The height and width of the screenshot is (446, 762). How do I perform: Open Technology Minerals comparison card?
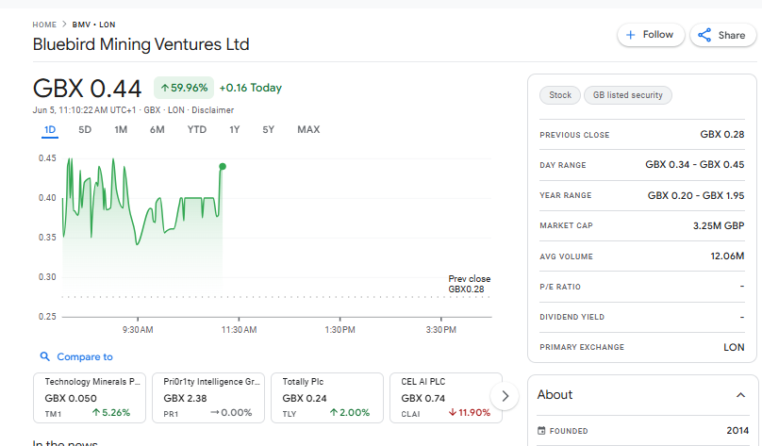pyautogui.click(x=90, y=397)
